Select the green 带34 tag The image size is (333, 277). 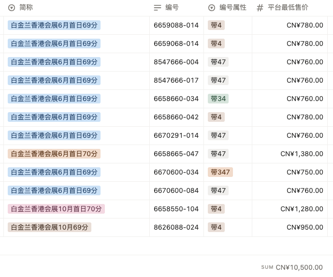pos(218,99)
